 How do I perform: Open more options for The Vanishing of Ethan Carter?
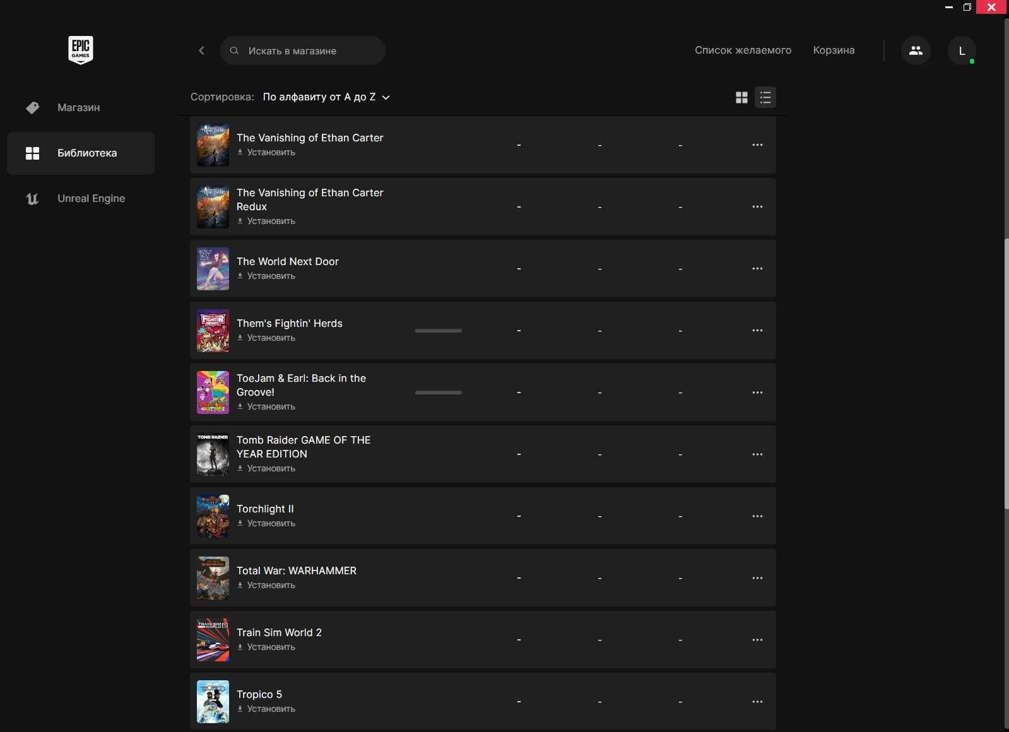757,145
